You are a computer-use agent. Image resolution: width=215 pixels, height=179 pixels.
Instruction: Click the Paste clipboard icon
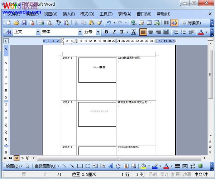(x=91, y=23)
